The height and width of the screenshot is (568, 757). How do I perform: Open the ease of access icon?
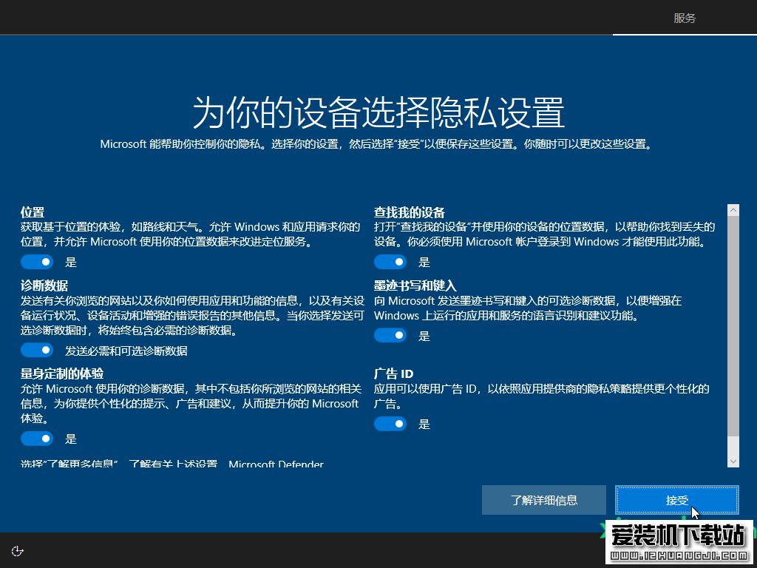click(x=18, y=551)
